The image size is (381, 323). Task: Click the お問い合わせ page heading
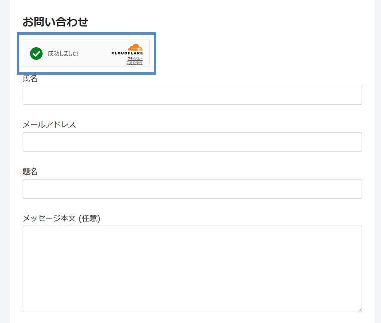coord(55,22)
